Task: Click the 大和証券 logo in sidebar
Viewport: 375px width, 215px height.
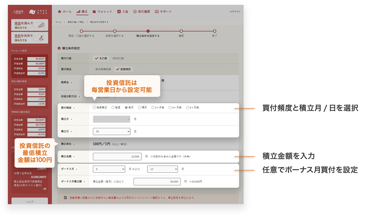Action: (18, 12)
